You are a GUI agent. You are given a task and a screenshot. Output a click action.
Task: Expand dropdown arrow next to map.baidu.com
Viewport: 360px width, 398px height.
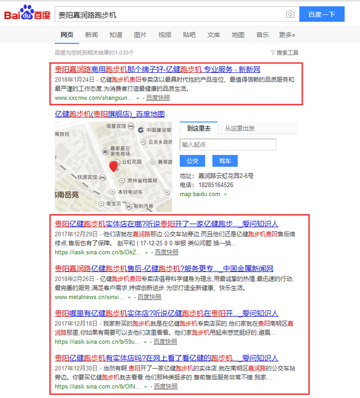(225, 194)
